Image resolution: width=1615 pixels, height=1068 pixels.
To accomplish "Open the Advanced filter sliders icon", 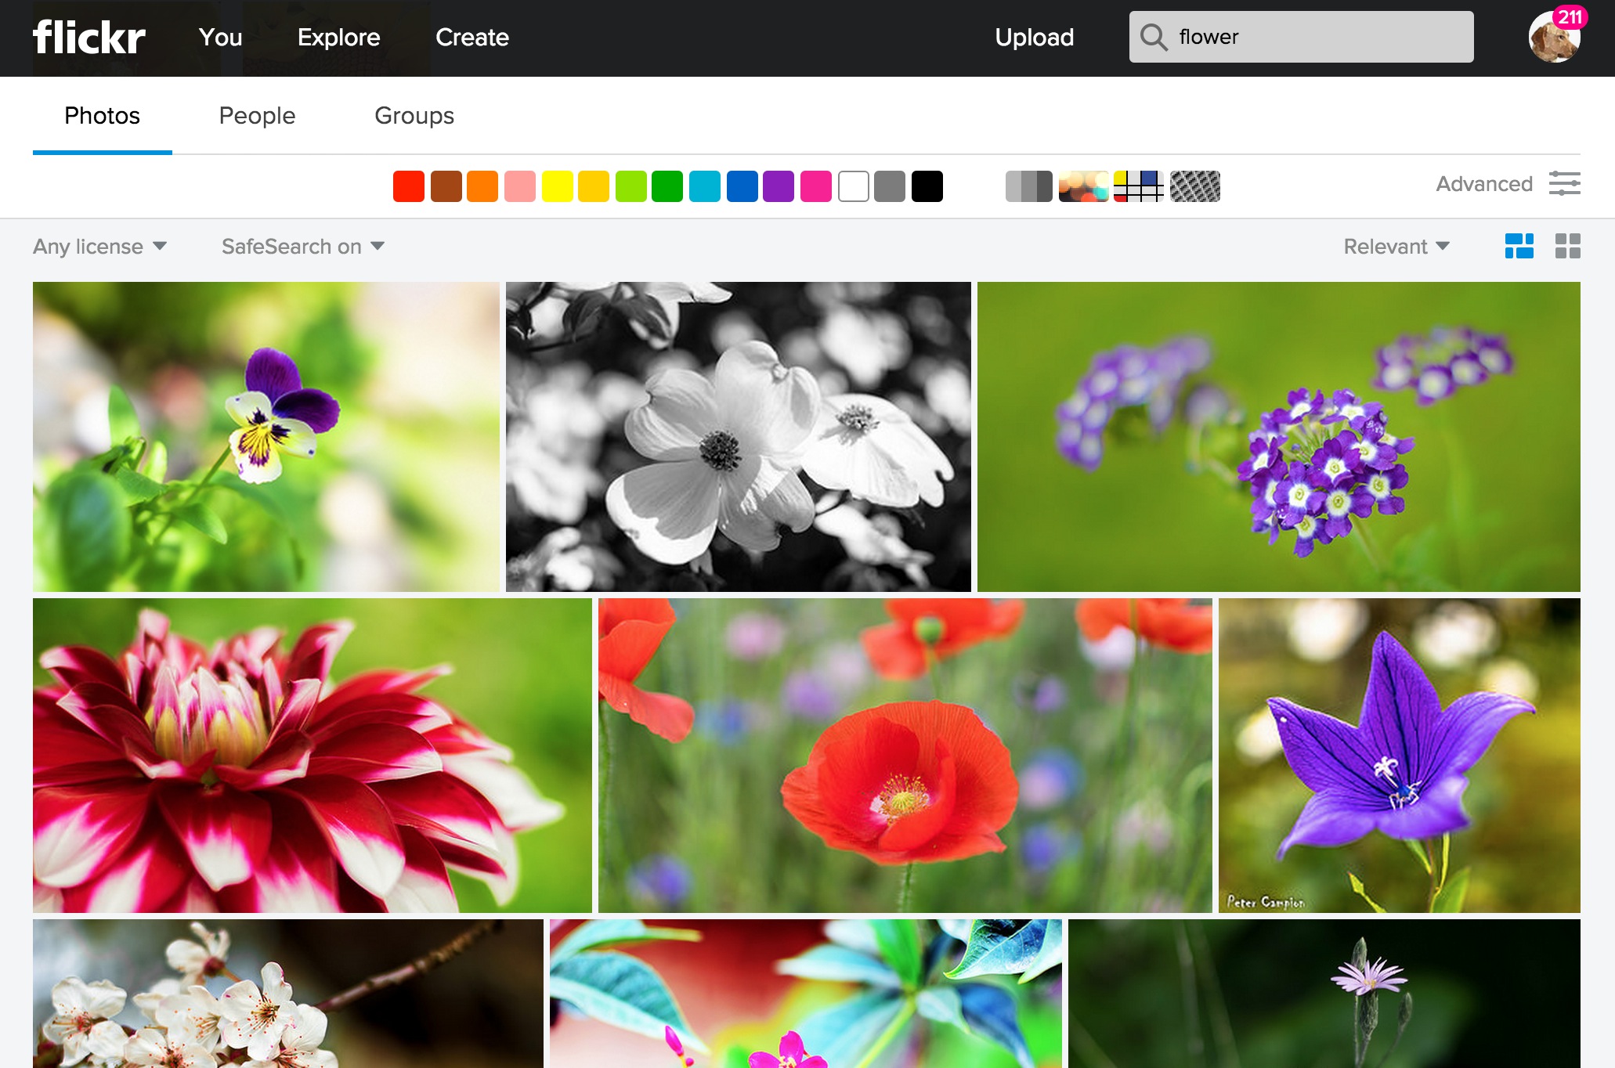I will pos(1564,183).
